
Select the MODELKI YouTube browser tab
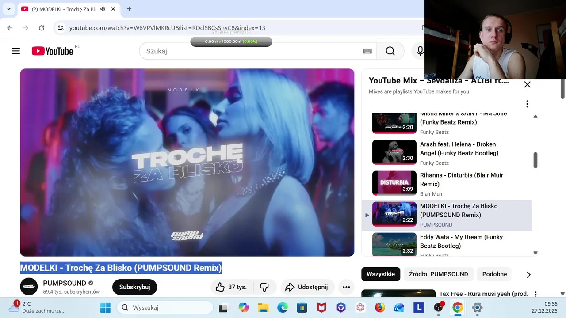pos(69,9)
